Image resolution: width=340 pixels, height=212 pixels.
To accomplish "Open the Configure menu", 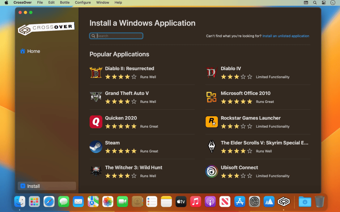I will tap(83, 2).
